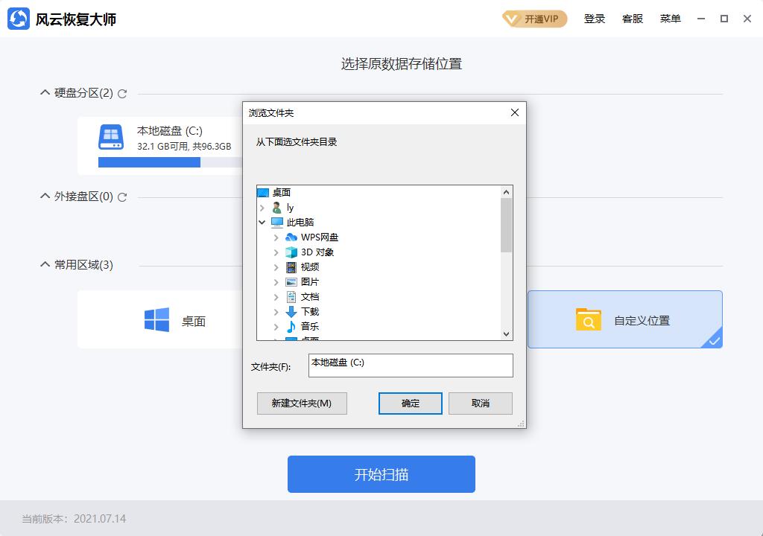Expand the 图片 tree node
Image resolution: width=763 pixels, height=536 pixels.
coord(276,281)
